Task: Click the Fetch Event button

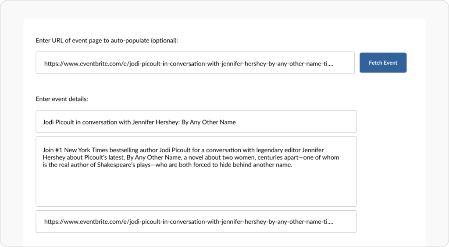Action: [383, 63]
